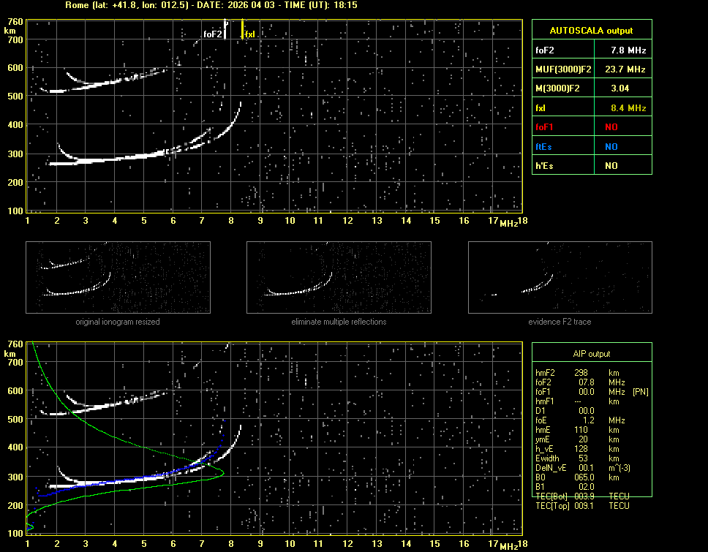
Task: Select the foF2 7.8 MHz value cell
Action: coord(628,50)
